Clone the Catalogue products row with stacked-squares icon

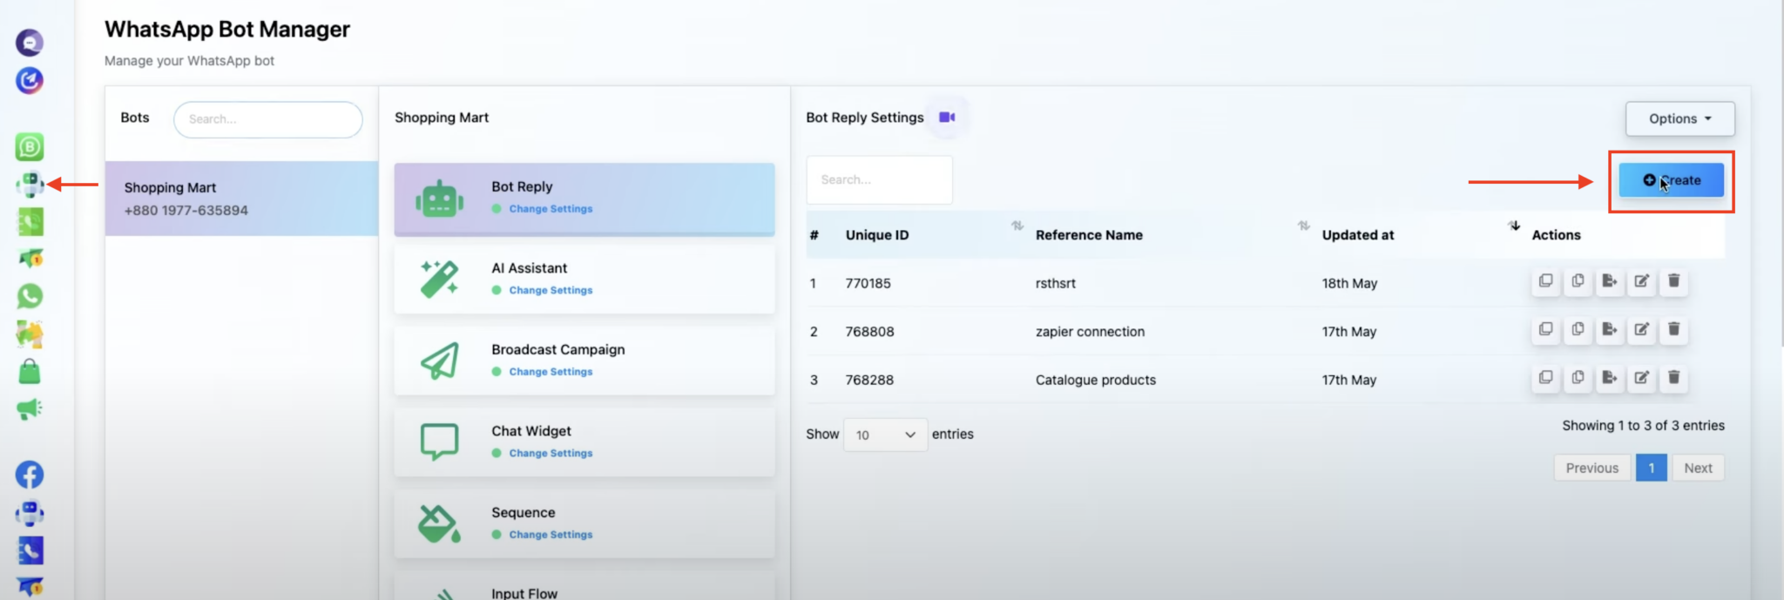click(1545, 378)
